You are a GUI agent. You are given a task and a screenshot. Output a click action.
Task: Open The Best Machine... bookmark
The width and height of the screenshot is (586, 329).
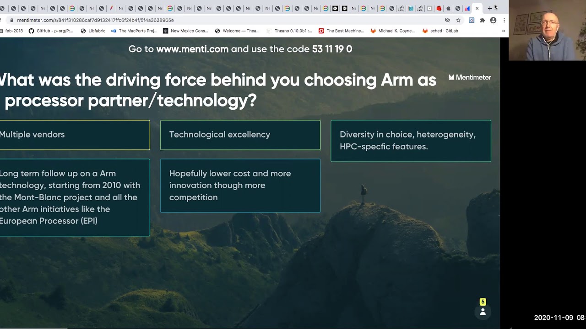(x=341, y=31)
